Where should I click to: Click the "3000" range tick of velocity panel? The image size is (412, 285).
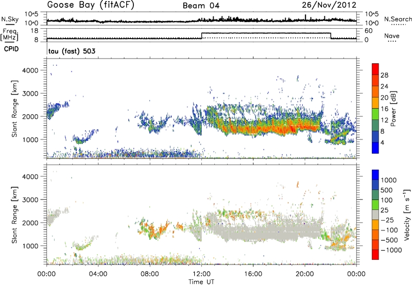(30, 200)
